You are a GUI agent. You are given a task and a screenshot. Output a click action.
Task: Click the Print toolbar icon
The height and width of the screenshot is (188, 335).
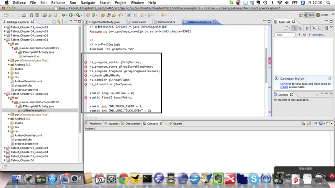(x=24, y=15)
